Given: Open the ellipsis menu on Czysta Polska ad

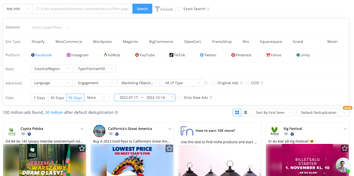Looking at the screenshot, I should pos(82,129).
